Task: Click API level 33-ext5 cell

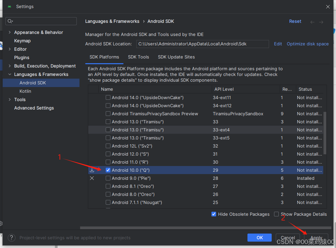Action: coord(221,138)
